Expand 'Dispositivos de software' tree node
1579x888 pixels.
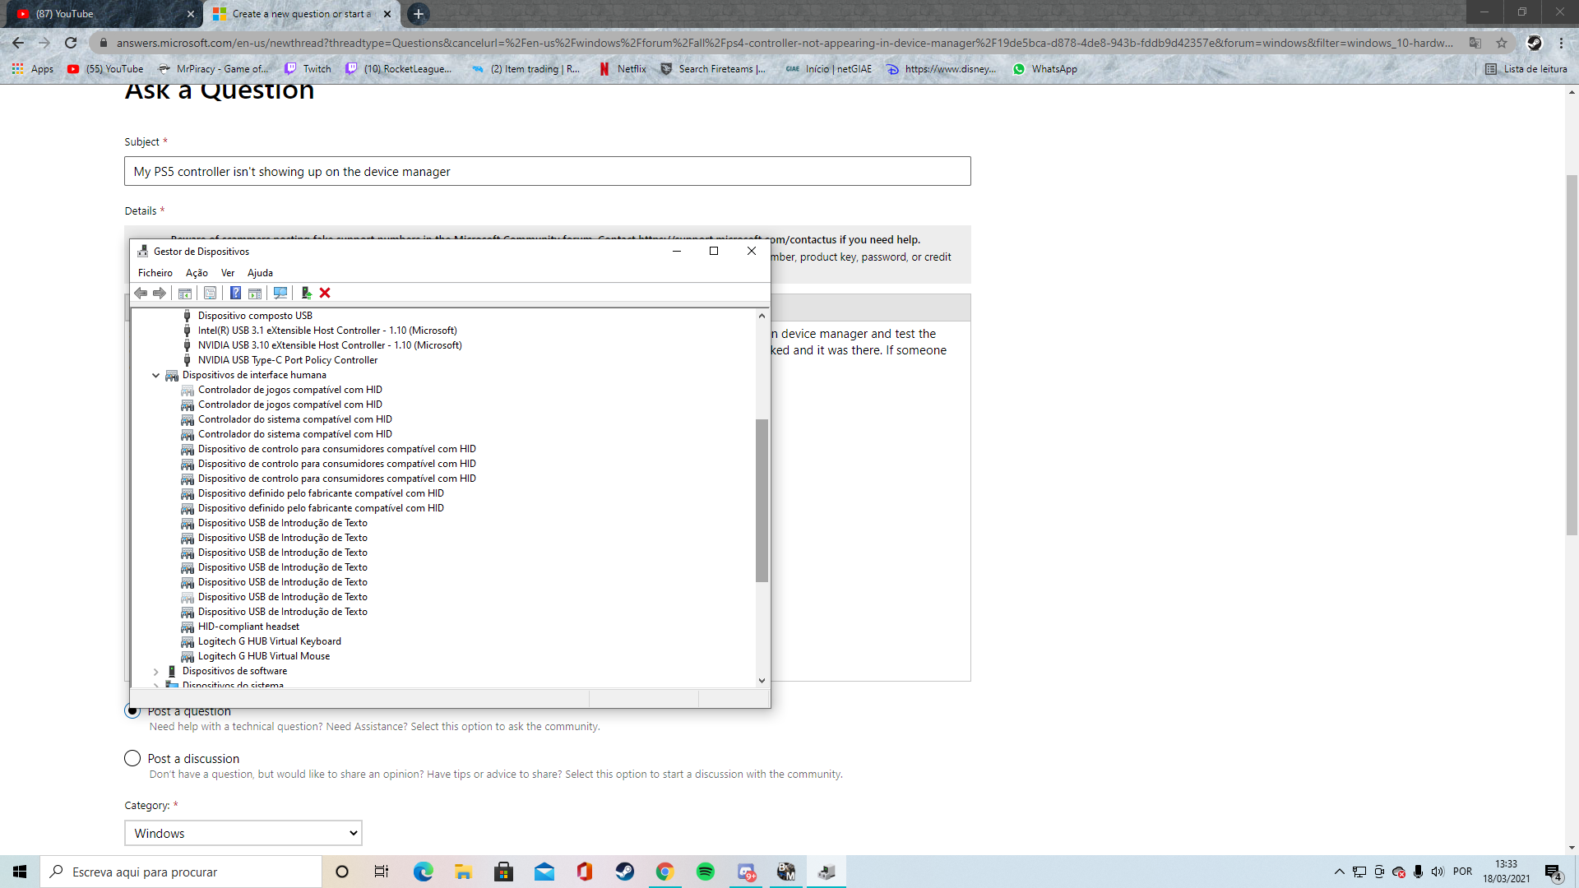click(155, 671)
